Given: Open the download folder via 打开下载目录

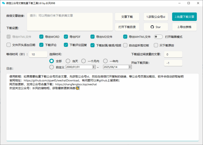Looking at the screenshot, I should [127, 27].
